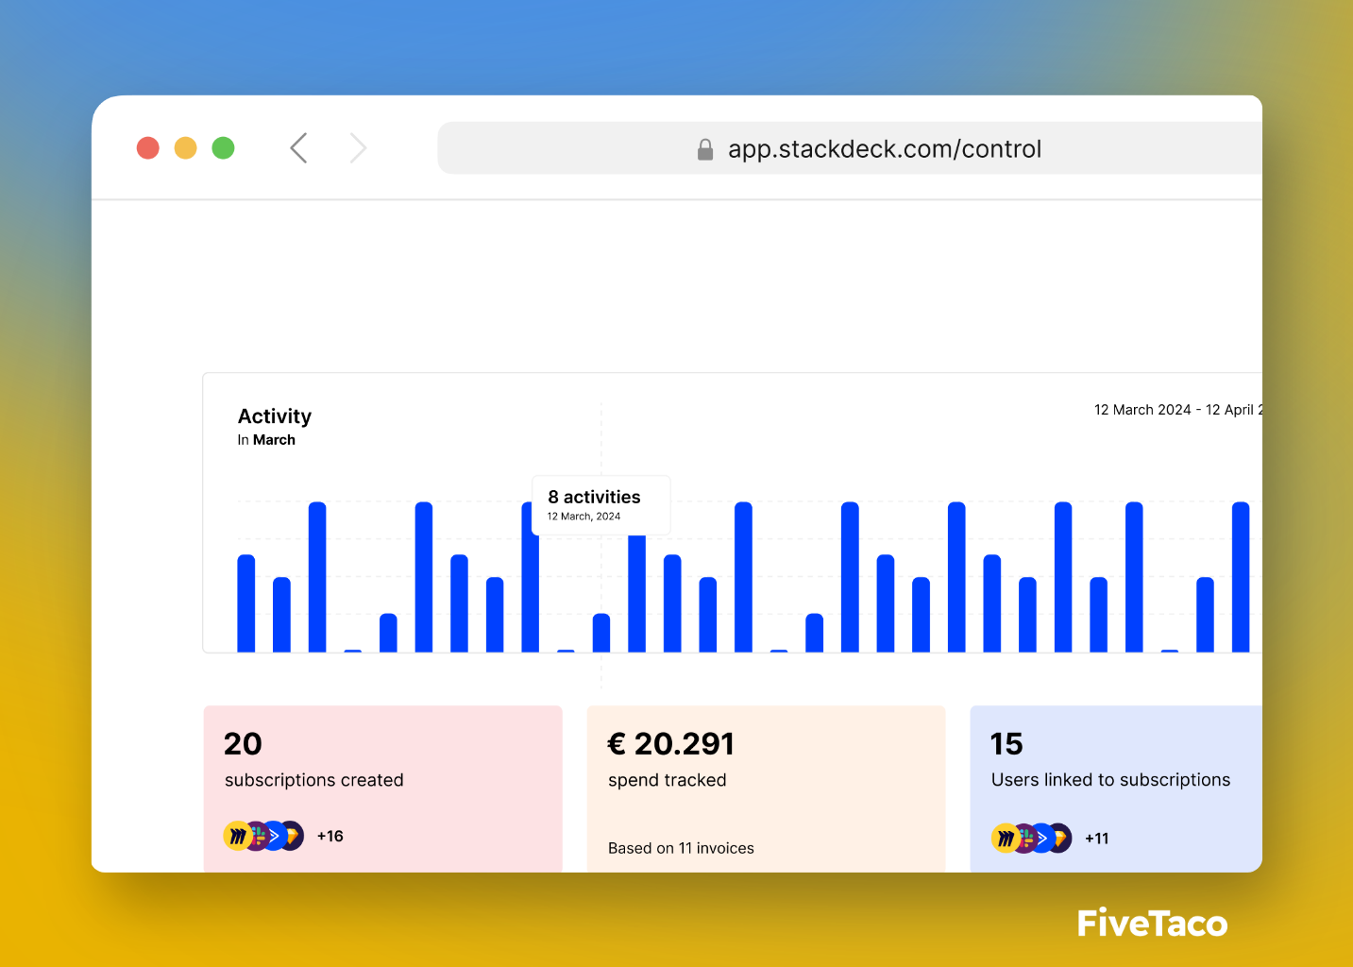Screen dimensions: 1353x967
Task: Open the +16 more subscriptions label
Action: click(x=330, y=836)
